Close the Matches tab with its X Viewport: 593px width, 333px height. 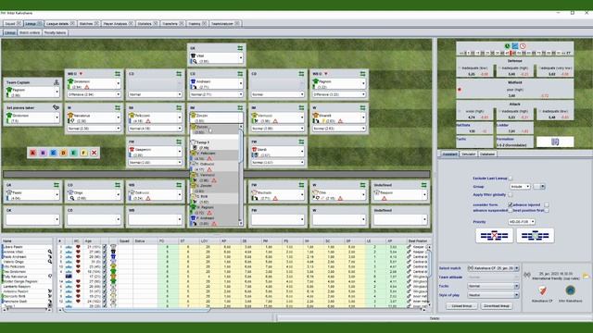pos(96,23)
